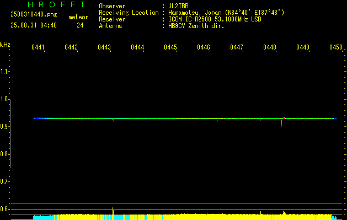Screen dimensions: 347x220
Task: Click the 0445 time marker
Action: point(170,47)
